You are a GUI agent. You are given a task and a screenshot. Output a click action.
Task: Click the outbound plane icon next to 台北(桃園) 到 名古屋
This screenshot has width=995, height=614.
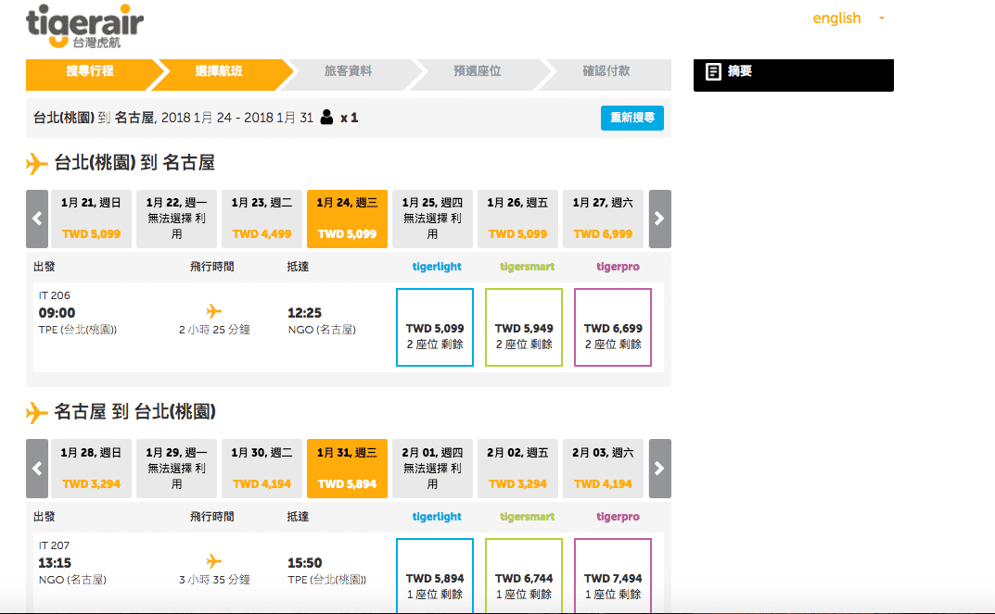[x=37, y=164]
